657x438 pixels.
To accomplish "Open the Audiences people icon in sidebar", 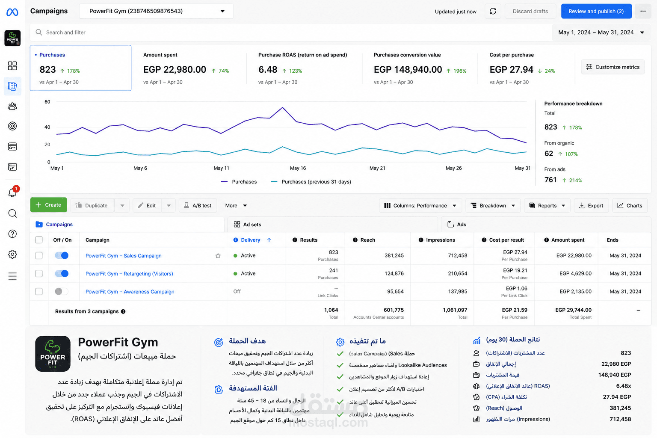I will click(x=12, y=106).
